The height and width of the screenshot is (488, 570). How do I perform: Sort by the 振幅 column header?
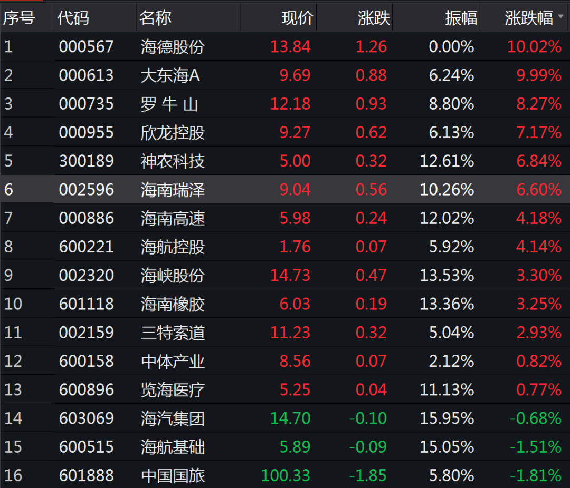pos(461,18)
